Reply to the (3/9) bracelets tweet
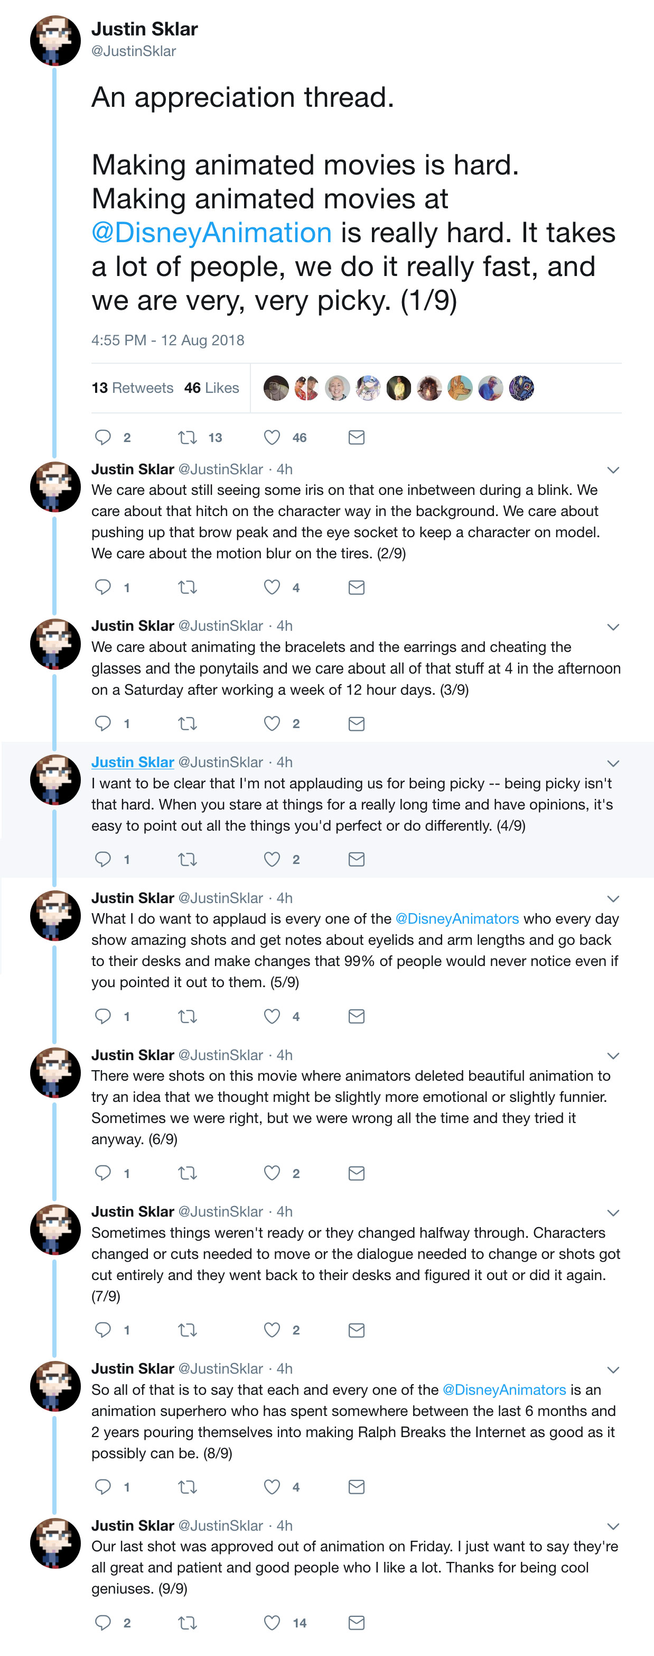The width and height of the screenshot is (654, 1656). 103,723
